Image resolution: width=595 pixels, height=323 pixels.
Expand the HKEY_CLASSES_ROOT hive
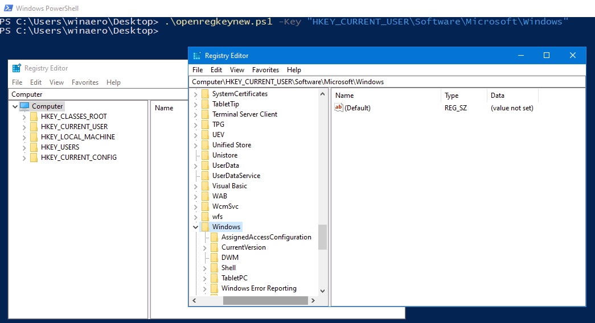(24, 117)
